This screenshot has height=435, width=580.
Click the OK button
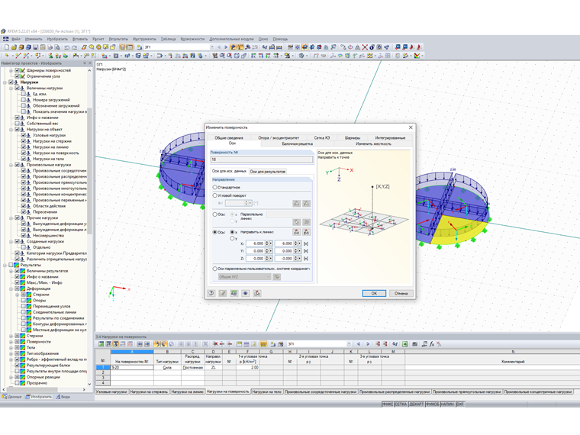click(x=374, y=293)
